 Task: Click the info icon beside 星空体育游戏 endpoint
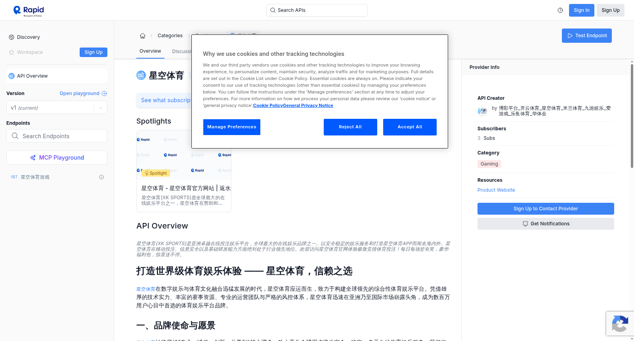point(101,177)
